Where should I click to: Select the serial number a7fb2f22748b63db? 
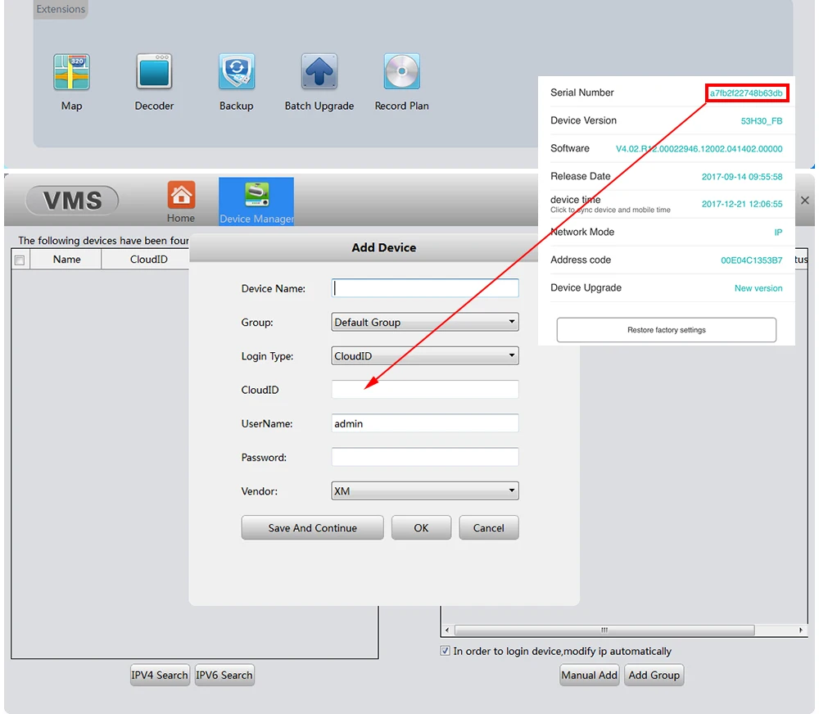tap(746, 93)
